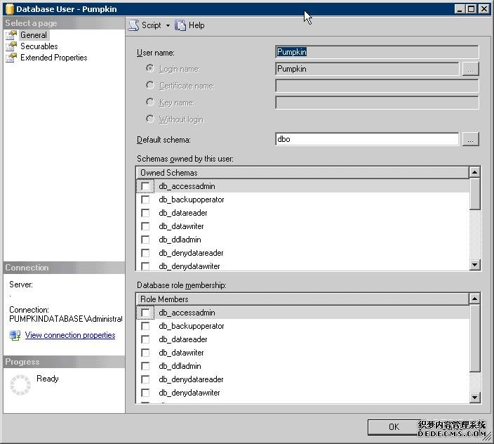Click the connection properties icon
Viewport: 494px width, 444px height.
pos(15,336)
